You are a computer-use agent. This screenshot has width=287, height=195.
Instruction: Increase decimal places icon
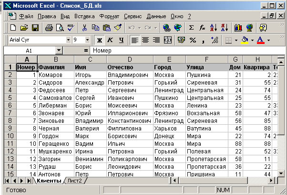(215, 40)
